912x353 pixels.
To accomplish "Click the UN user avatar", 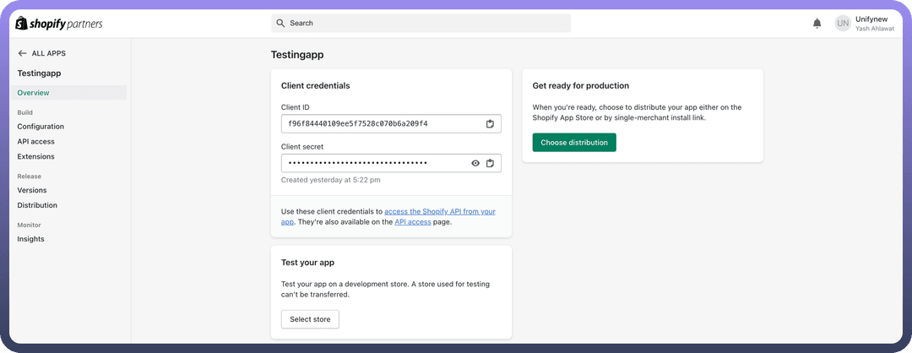I will pos(842,24).
